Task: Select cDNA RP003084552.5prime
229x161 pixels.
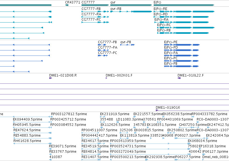Action: pyautogui.click(x=51, y=127)
